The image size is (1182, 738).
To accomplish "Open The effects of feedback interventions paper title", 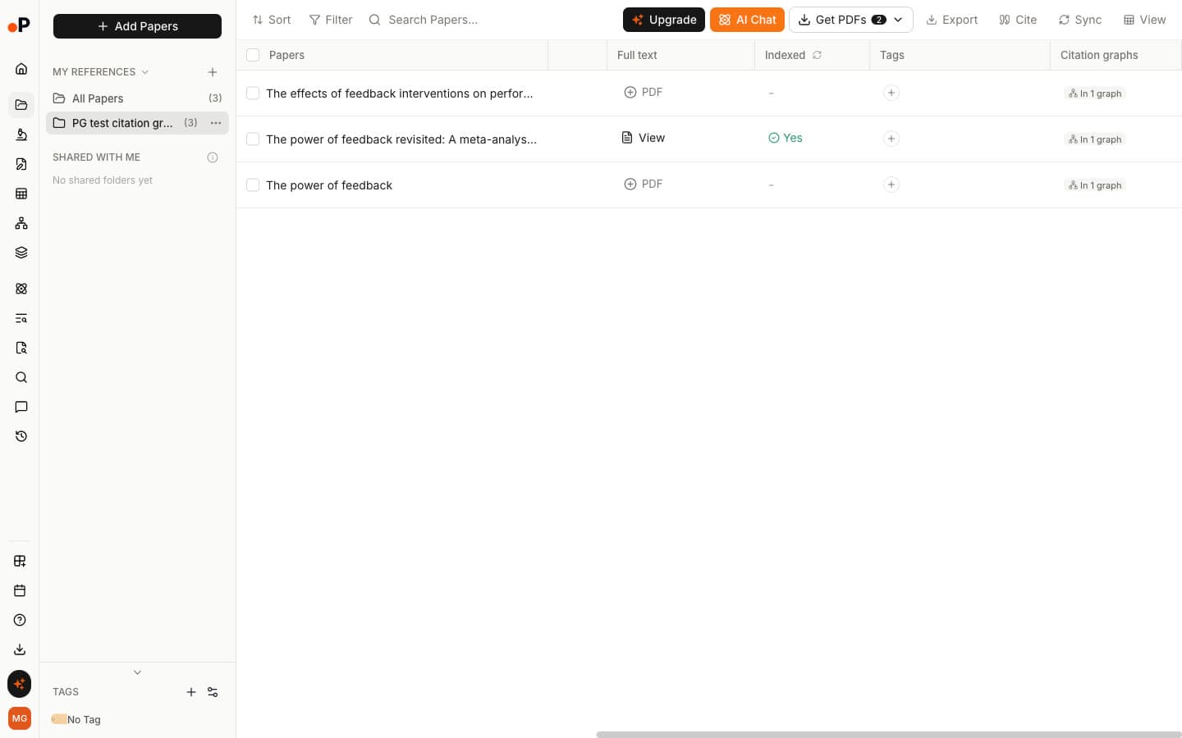I will 400,93.
